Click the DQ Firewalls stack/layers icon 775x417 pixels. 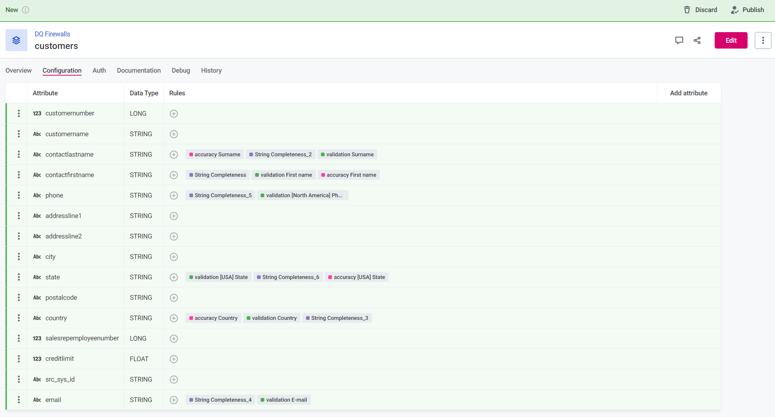tap(16, 40)
